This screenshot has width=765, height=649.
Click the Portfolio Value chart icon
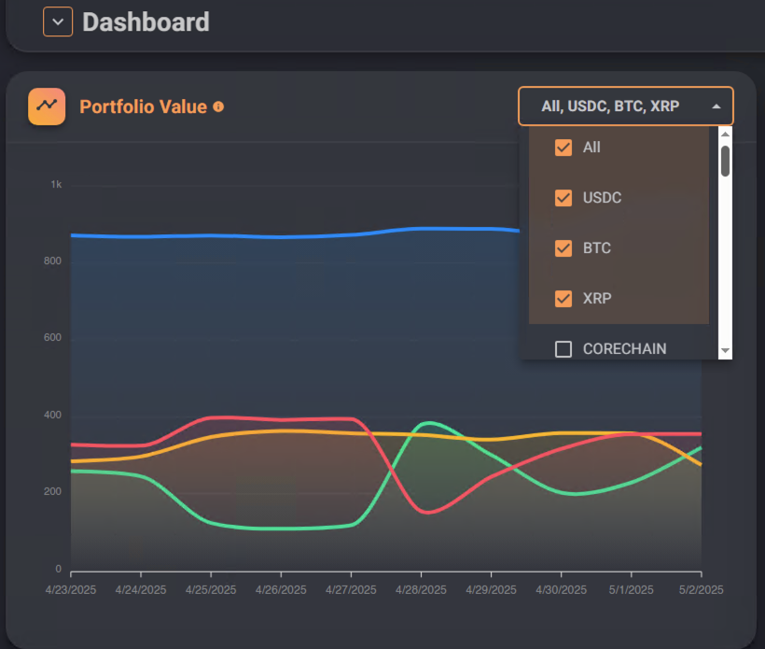click(47, 106)
